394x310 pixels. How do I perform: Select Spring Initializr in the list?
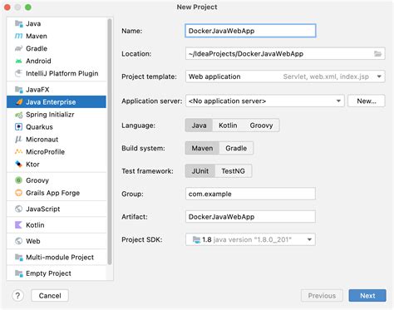tap(57, 115)
